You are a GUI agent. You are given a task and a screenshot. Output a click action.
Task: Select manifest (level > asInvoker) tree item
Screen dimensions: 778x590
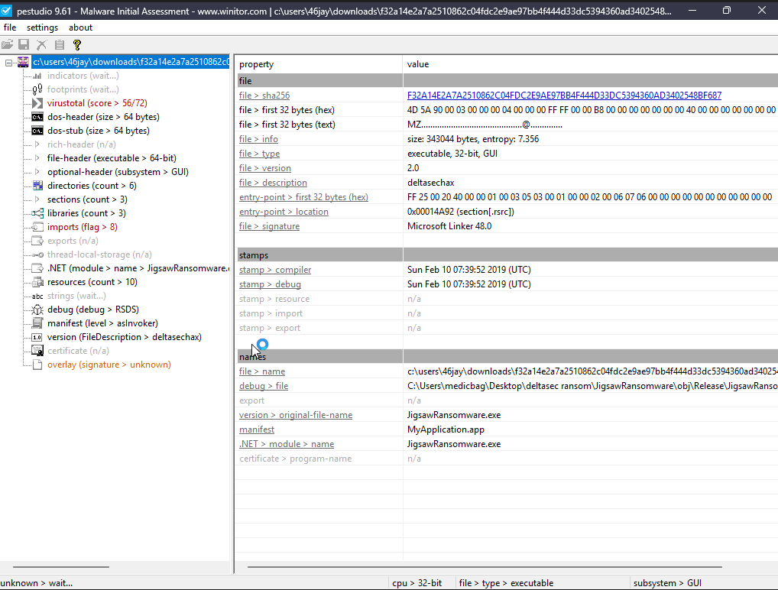102,323
